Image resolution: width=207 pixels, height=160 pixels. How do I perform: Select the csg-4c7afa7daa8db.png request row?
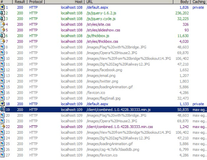103,149
